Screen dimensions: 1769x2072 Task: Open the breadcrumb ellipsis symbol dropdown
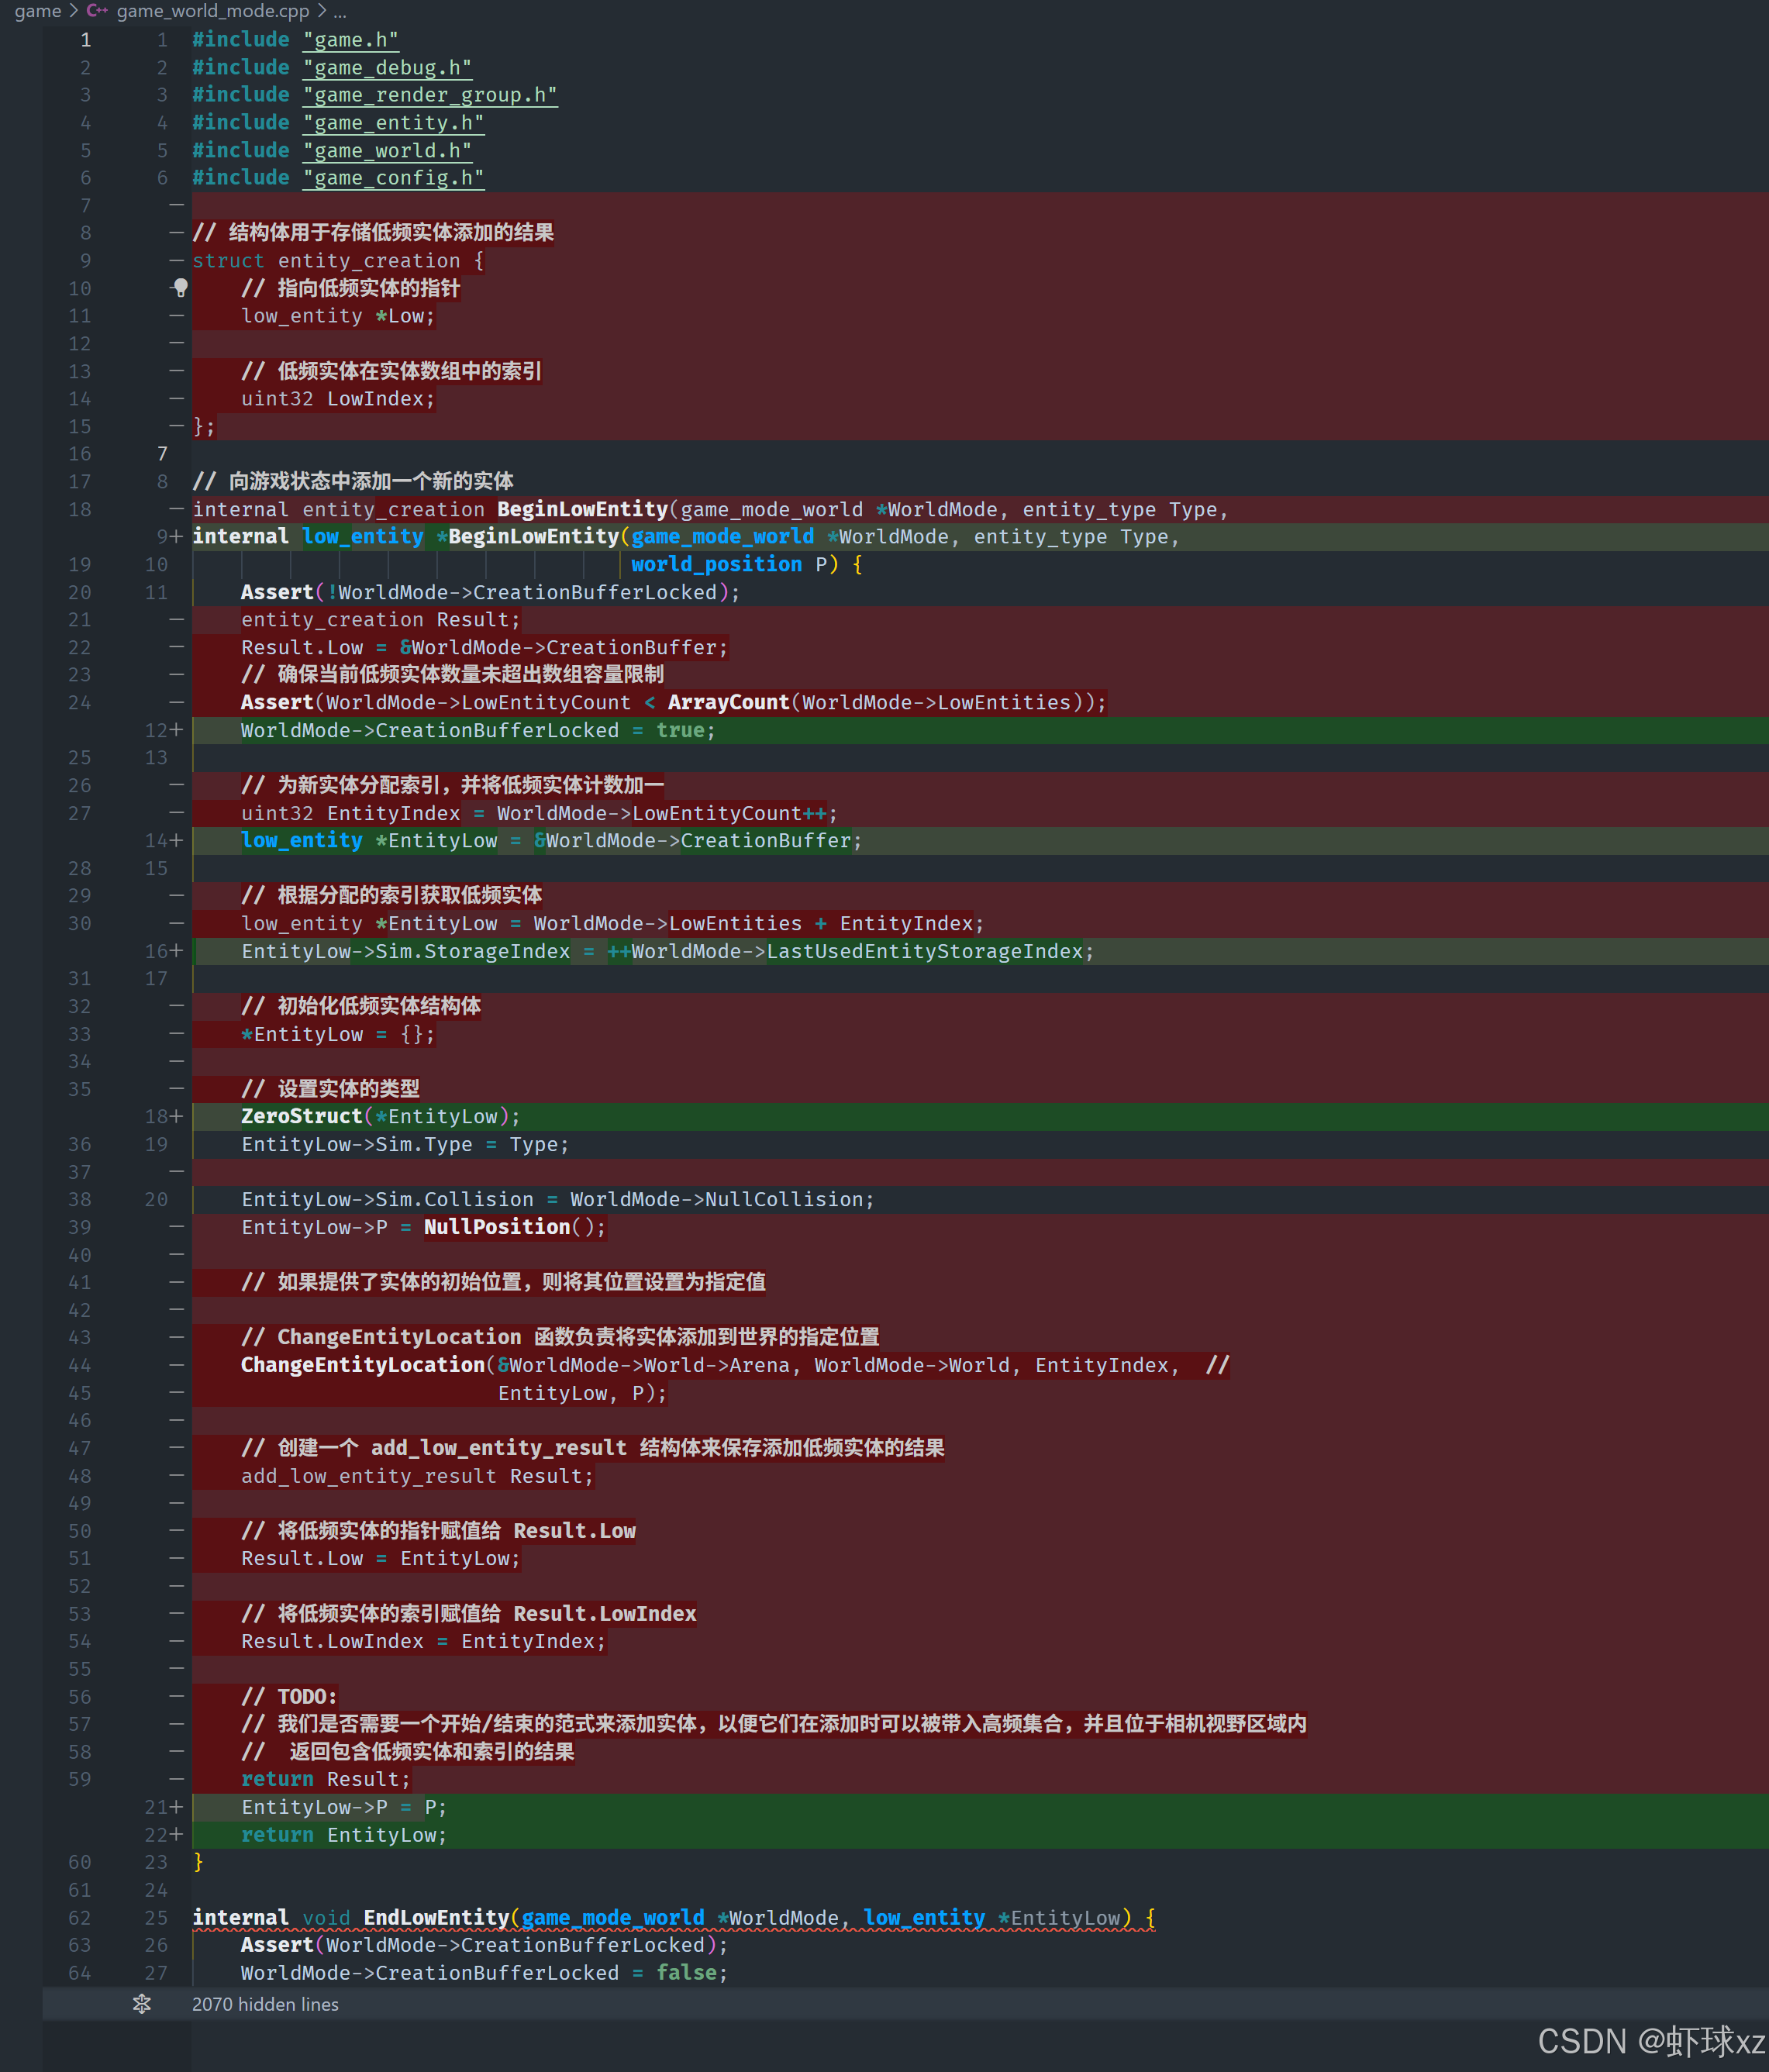340,11
